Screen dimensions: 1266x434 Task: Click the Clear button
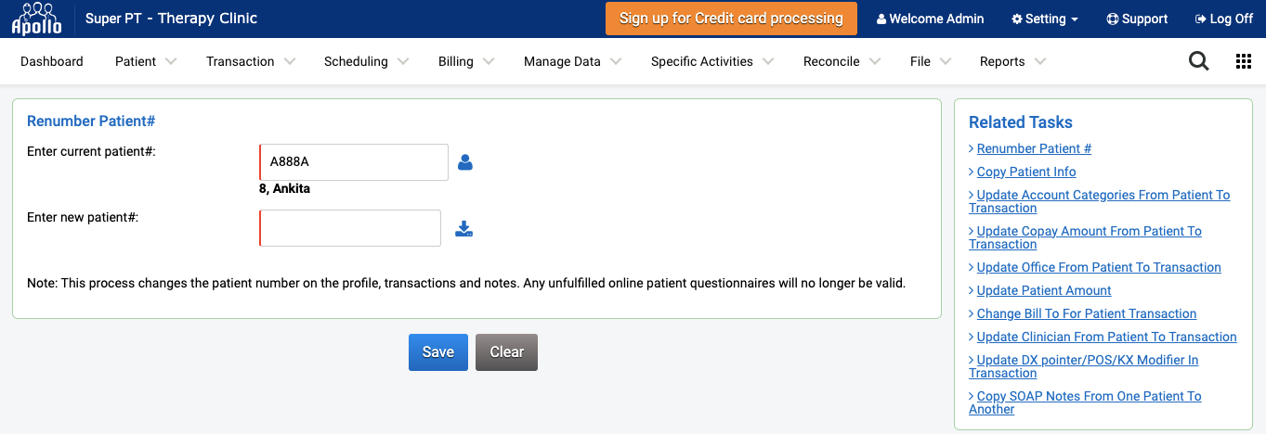click(x=507, y=352)
